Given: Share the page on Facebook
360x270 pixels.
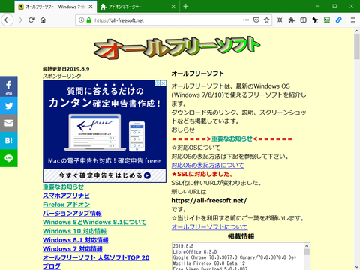Looking at the screenshot, I should click(9, 86).
